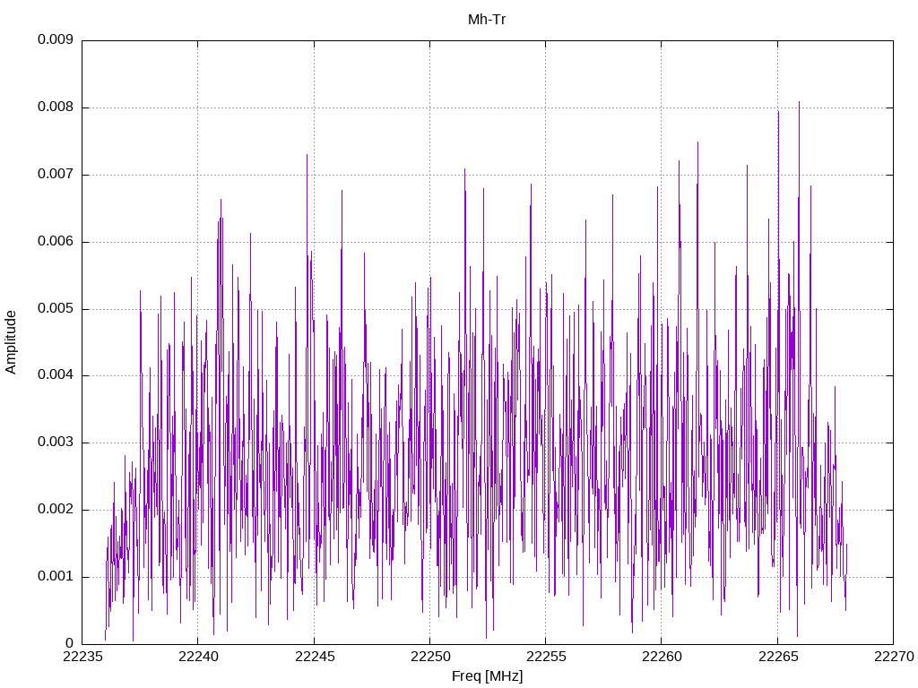Click the y-axis tick label 0.004
Screen dimensions: 918x688
point(56,375)
